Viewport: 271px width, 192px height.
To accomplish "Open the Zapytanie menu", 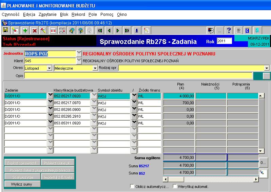I will [47, 15].
